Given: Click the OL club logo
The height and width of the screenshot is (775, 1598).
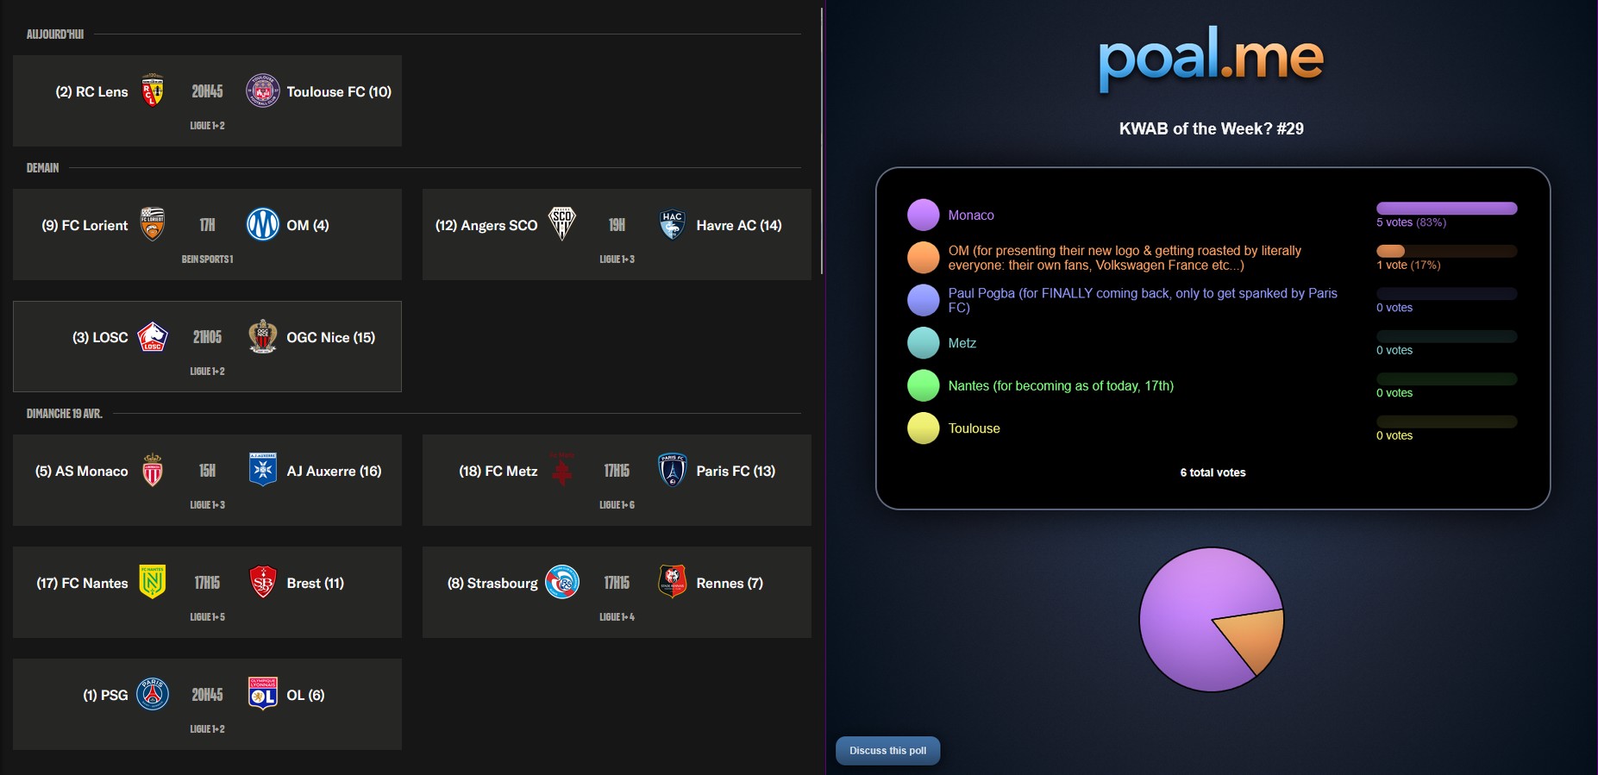Looking at the screenshot, I should click(263, 694).
